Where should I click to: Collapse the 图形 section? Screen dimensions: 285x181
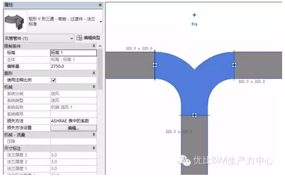tap(94, 73)
